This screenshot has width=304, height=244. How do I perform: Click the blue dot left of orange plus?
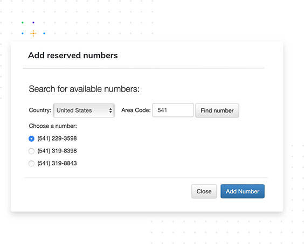click(x=23, y=33)
